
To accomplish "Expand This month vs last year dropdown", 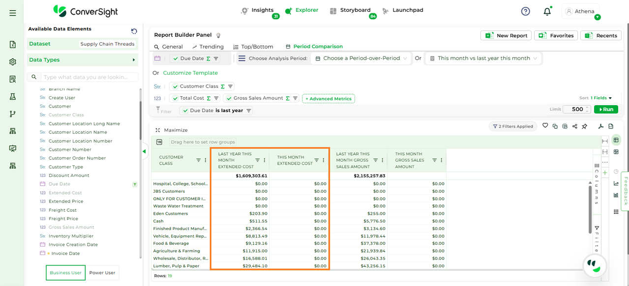I will tap(483, 58).
